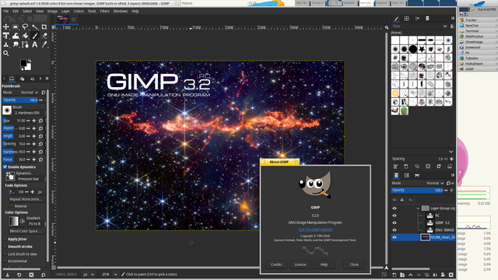Select the Move tool in the toolbox
The image size is (498, 280).
click(6, 27)
